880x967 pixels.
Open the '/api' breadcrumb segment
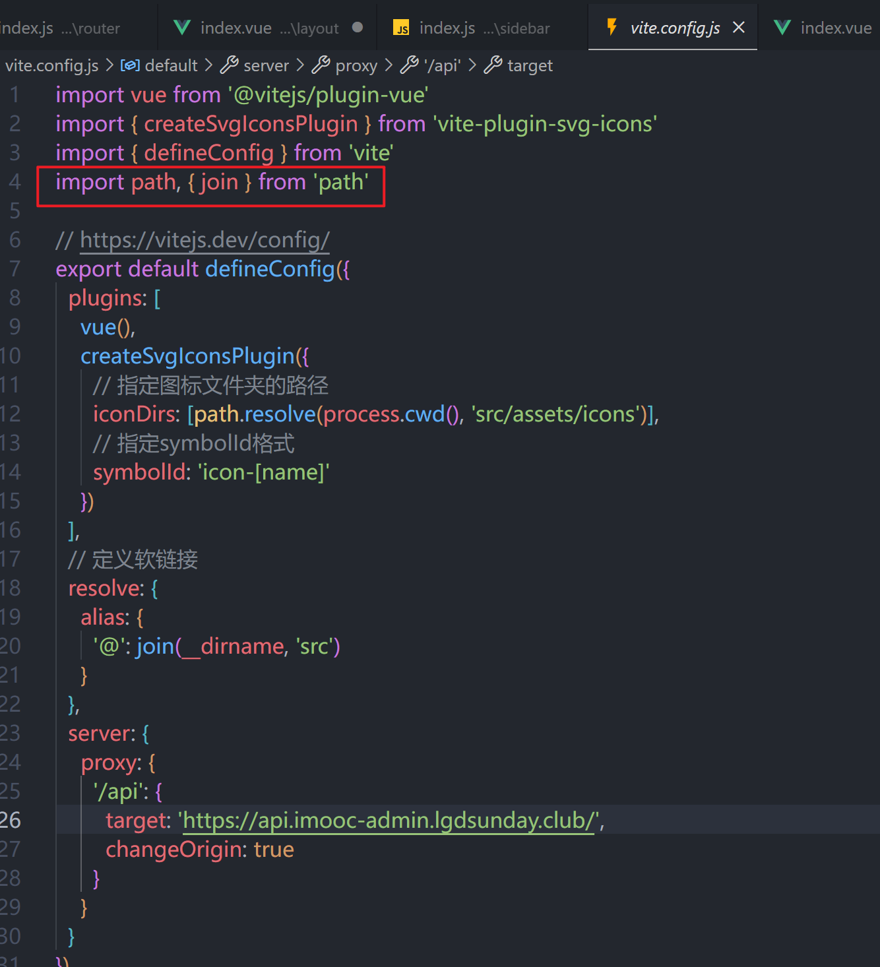click(x=442, y=65)
